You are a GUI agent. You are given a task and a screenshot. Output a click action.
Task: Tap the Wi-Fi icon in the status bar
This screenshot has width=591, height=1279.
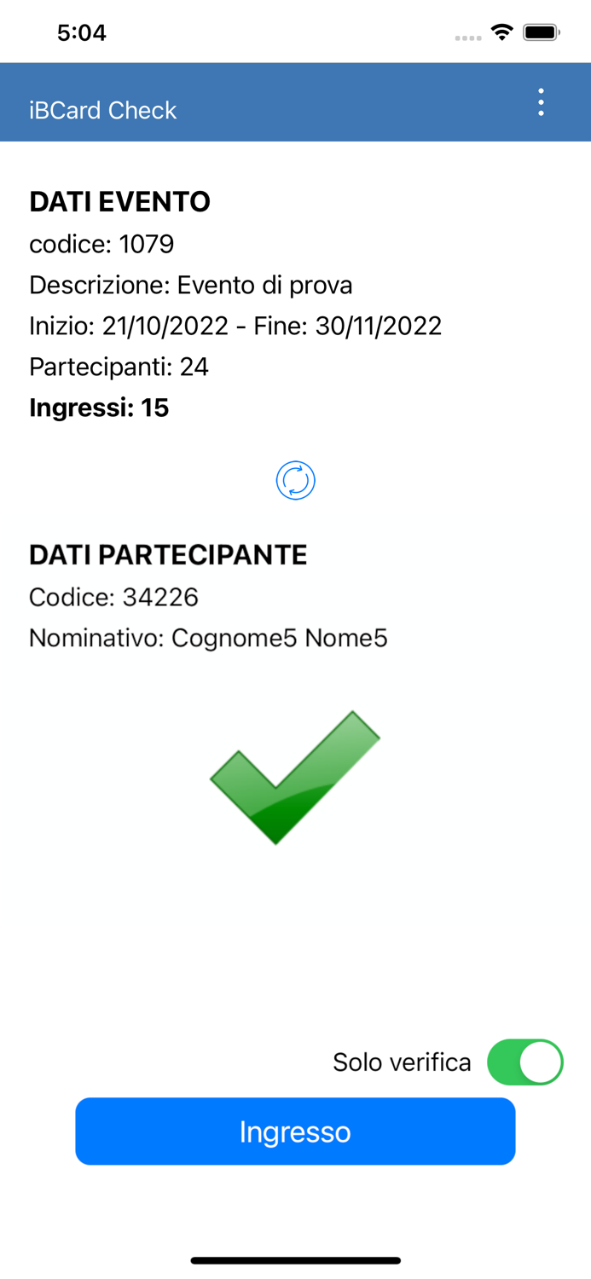(x=501, y=31)
